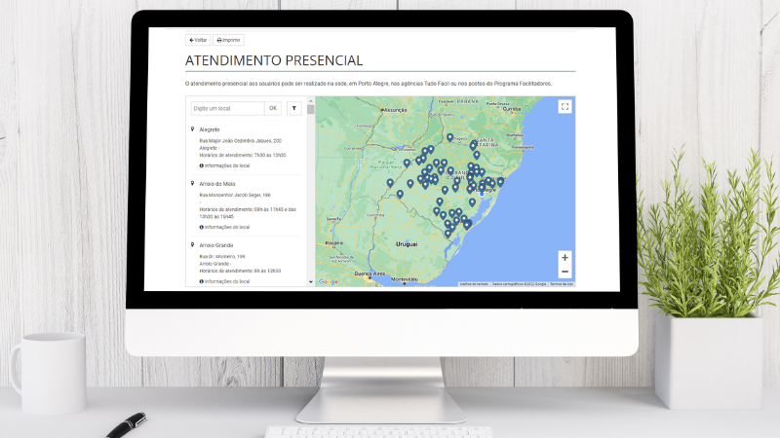Click the scroll up arrow of location list
This screenshot has height=438, width=780.
(x=311, y=100)
